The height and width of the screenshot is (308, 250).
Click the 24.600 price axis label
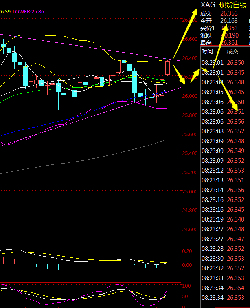pyautogui.click(x=190, y=229)
